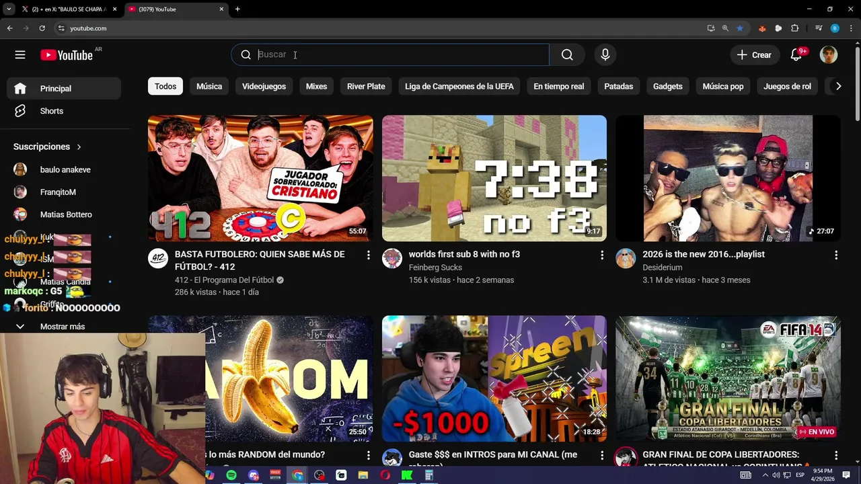This screenshot has height=484, width=861.
Task: Open the FIFA 14 Copa Libertadores live thumbnail
Action: [x=728, y=378]
